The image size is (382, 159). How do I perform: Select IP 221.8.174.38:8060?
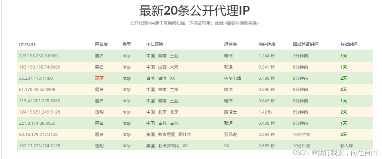point(37,123)
